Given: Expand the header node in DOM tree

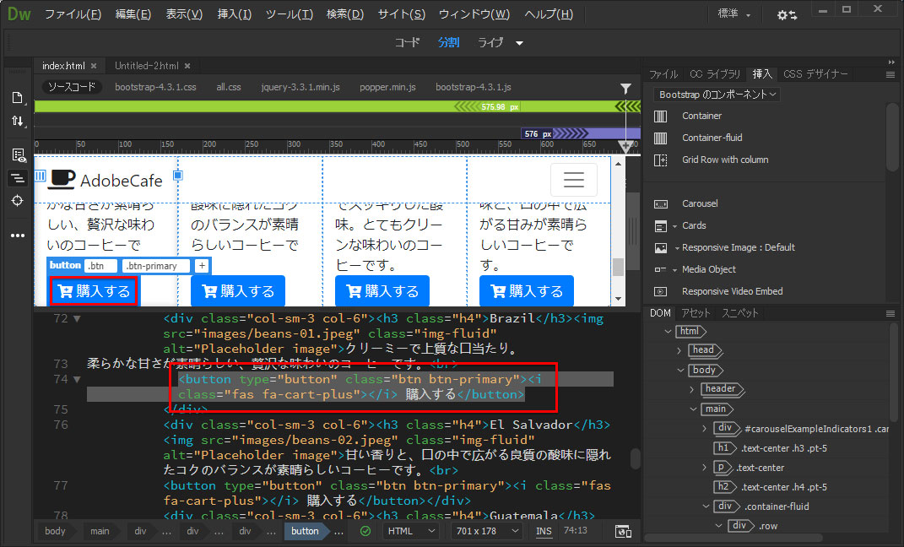Looking at the screenshot, I should tap(692, 389).
